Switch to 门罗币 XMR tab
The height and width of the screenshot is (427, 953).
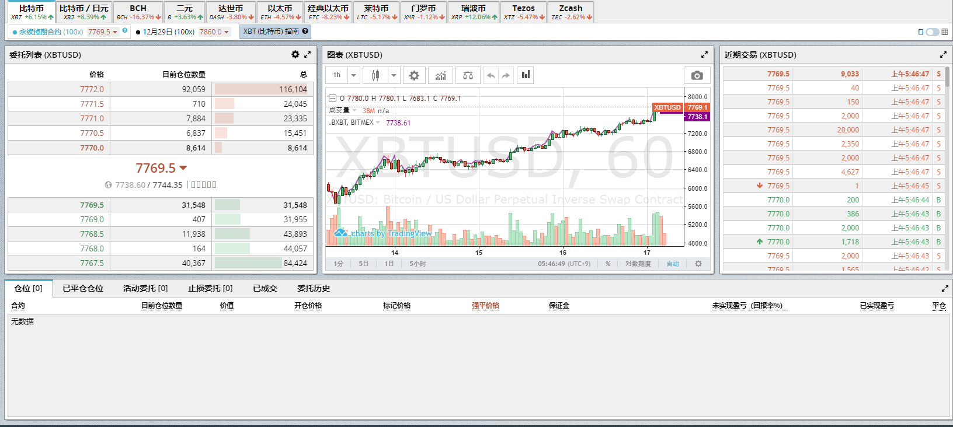click(423, 12)
